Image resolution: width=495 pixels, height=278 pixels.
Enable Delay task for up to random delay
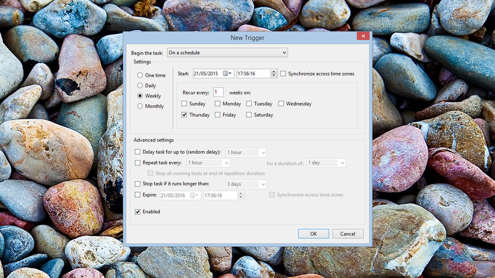(x=137, y=152)
